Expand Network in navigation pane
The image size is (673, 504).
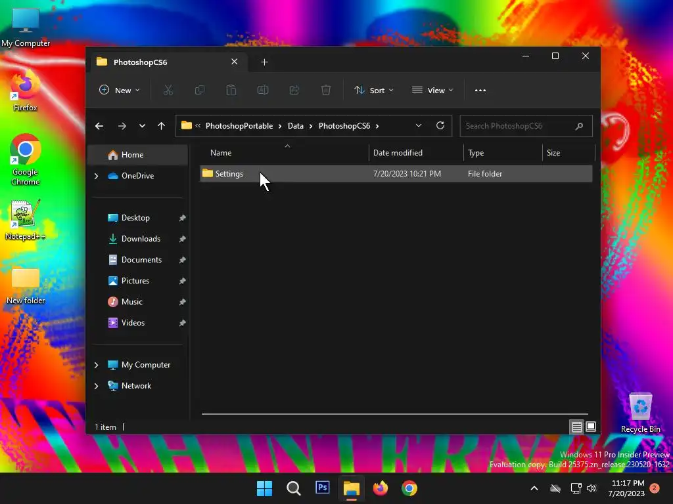pos(96,386)
